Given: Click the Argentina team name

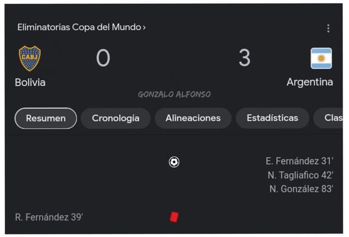Looking at the screenshot, I should (310, 82).
